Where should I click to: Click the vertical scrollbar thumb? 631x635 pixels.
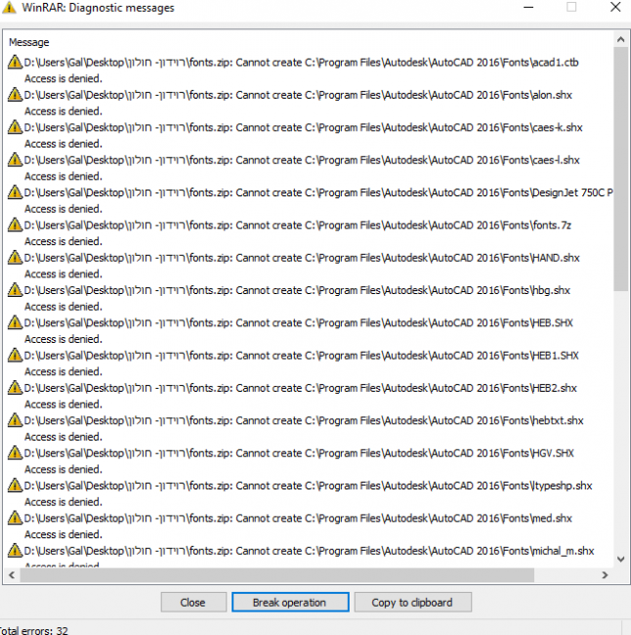(x=620, y=168)
